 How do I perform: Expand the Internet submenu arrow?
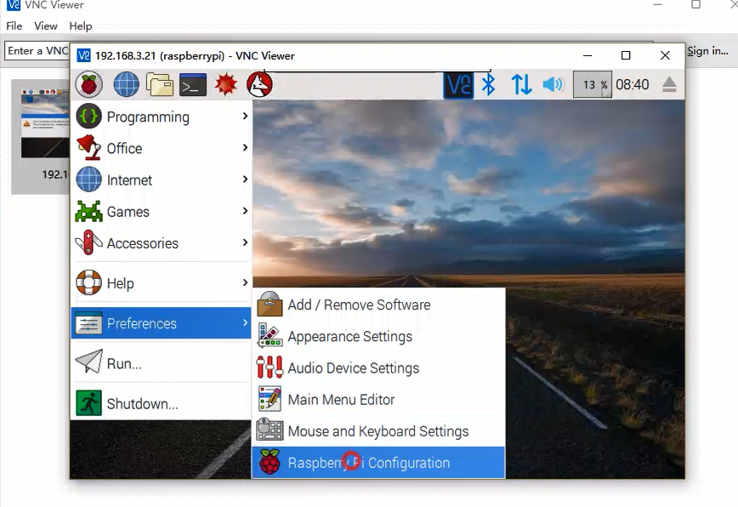click(x=245, y=179)
